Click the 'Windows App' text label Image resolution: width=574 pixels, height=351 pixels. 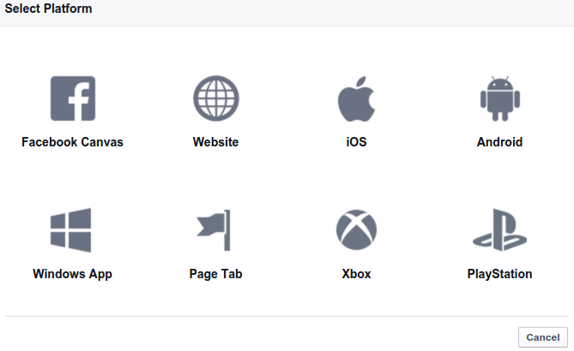point(72,274)
